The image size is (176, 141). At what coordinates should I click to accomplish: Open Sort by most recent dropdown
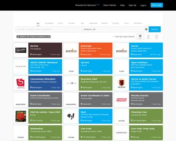pos(124,37)
